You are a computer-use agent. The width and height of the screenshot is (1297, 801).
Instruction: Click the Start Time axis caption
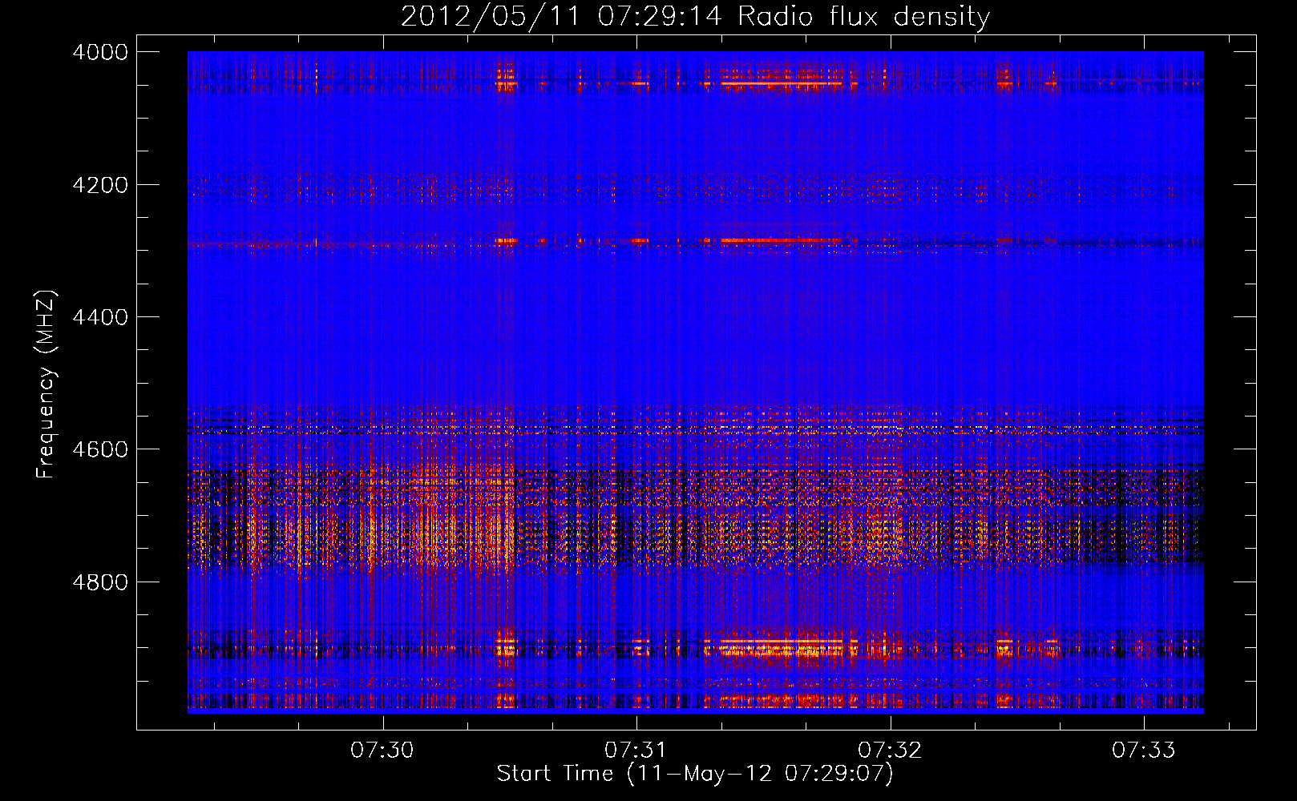tap(695, 774)
